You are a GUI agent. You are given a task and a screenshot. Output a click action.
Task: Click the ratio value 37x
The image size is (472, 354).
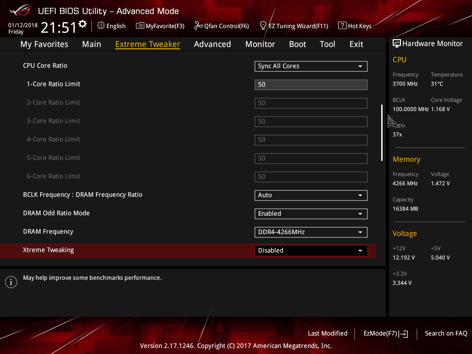pyautogui.click(x=397, y=135)
